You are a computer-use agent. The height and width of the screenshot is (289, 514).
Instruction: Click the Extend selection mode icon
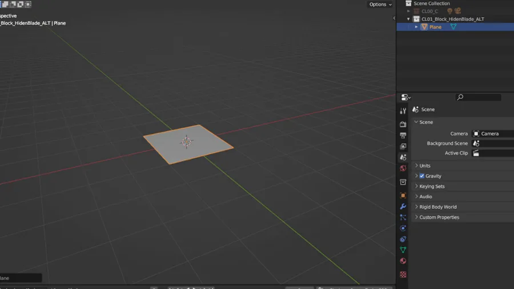[x=5, y=4]
